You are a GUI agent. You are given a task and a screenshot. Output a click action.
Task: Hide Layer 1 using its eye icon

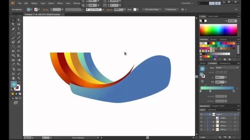tap(201, 114)
